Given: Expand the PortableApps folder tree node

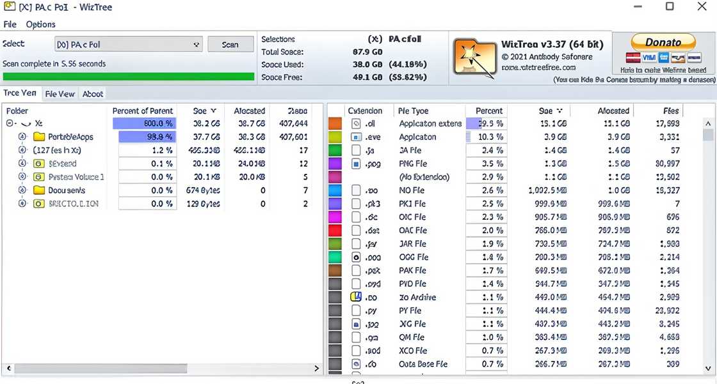Looking at the screenshot, I should pos(22,137).
